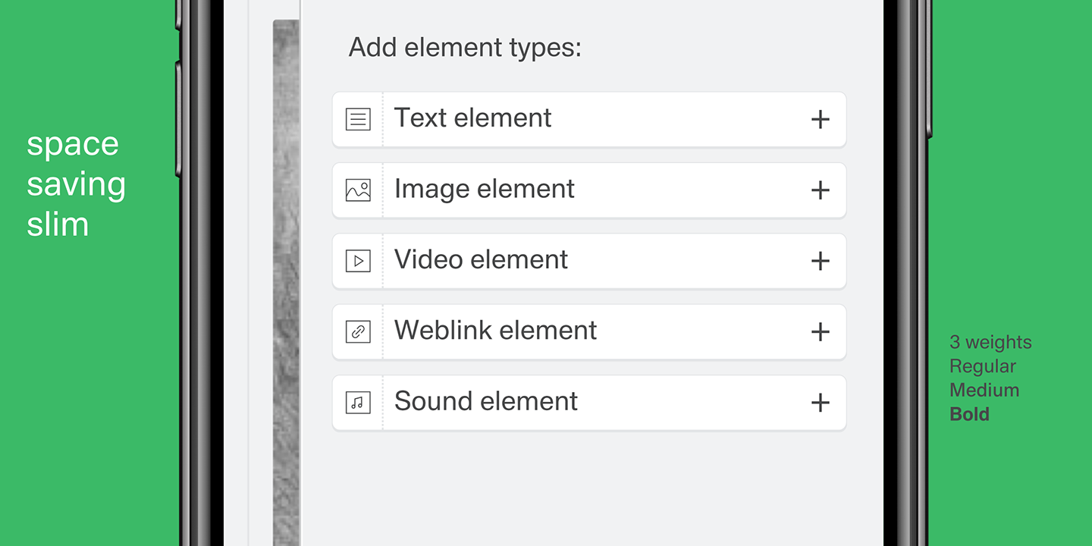Click the Weblink element chain icon
The image size is (1092, 546).
[x=358, y=331]
